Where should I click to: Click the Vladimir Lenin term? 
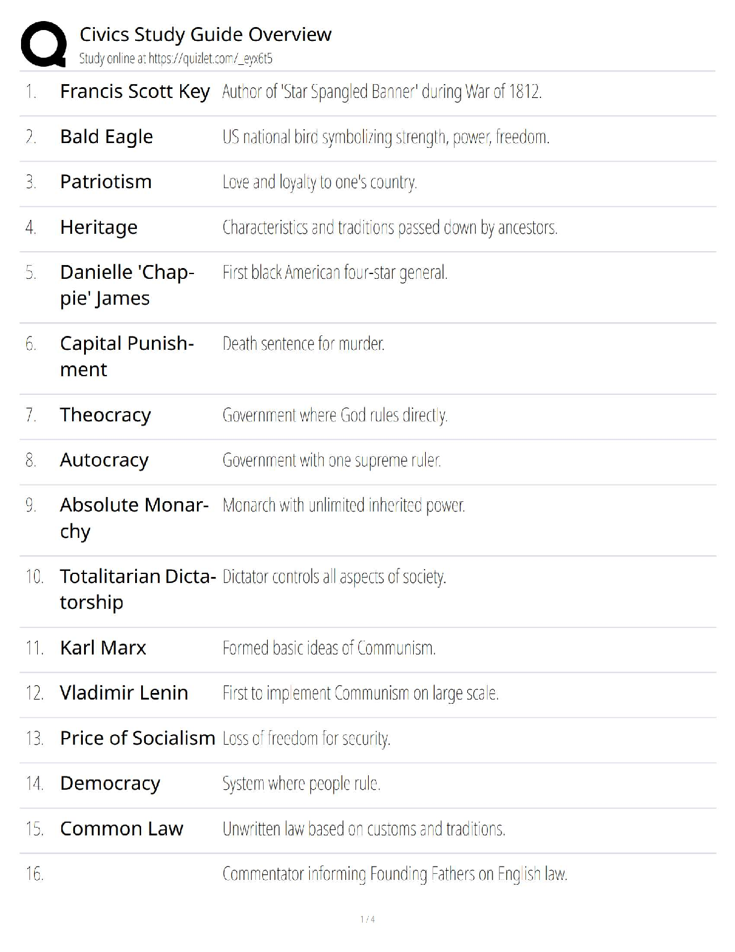pos(124,693)
